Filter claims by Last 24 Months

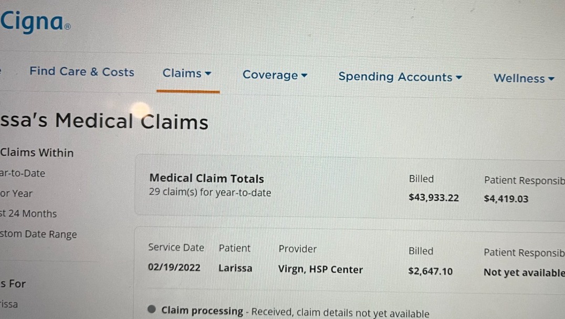pos(28,214)
